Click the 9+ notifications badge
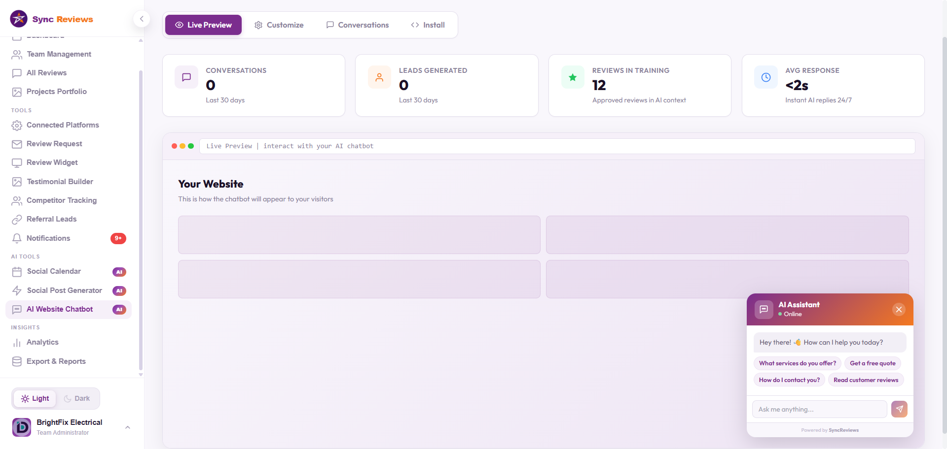This screenshot has height=449, width=947. (118, 238)
